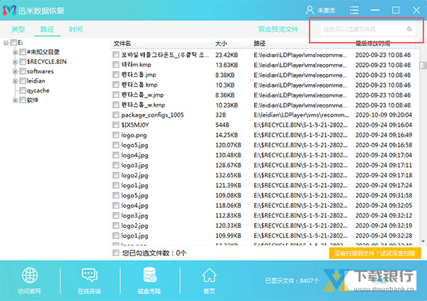Image resolution: width=427 pixels, height=301 pixels.
Task: Check the box for package_configs_1005 file
Action: tap(115, 115)
